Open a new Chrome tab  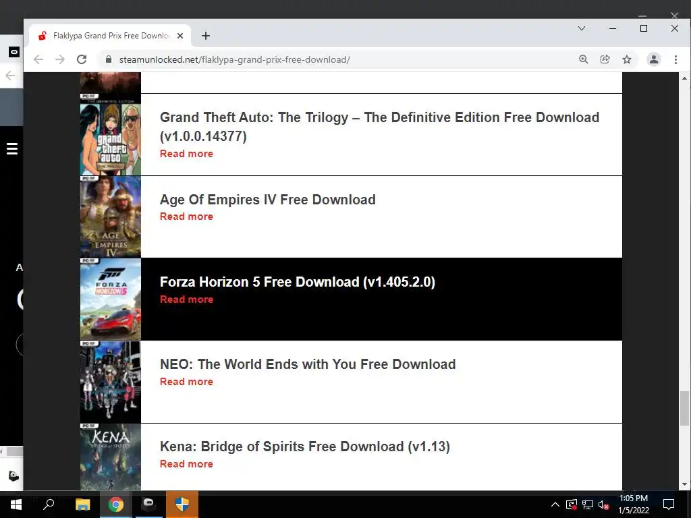[206, 36]
